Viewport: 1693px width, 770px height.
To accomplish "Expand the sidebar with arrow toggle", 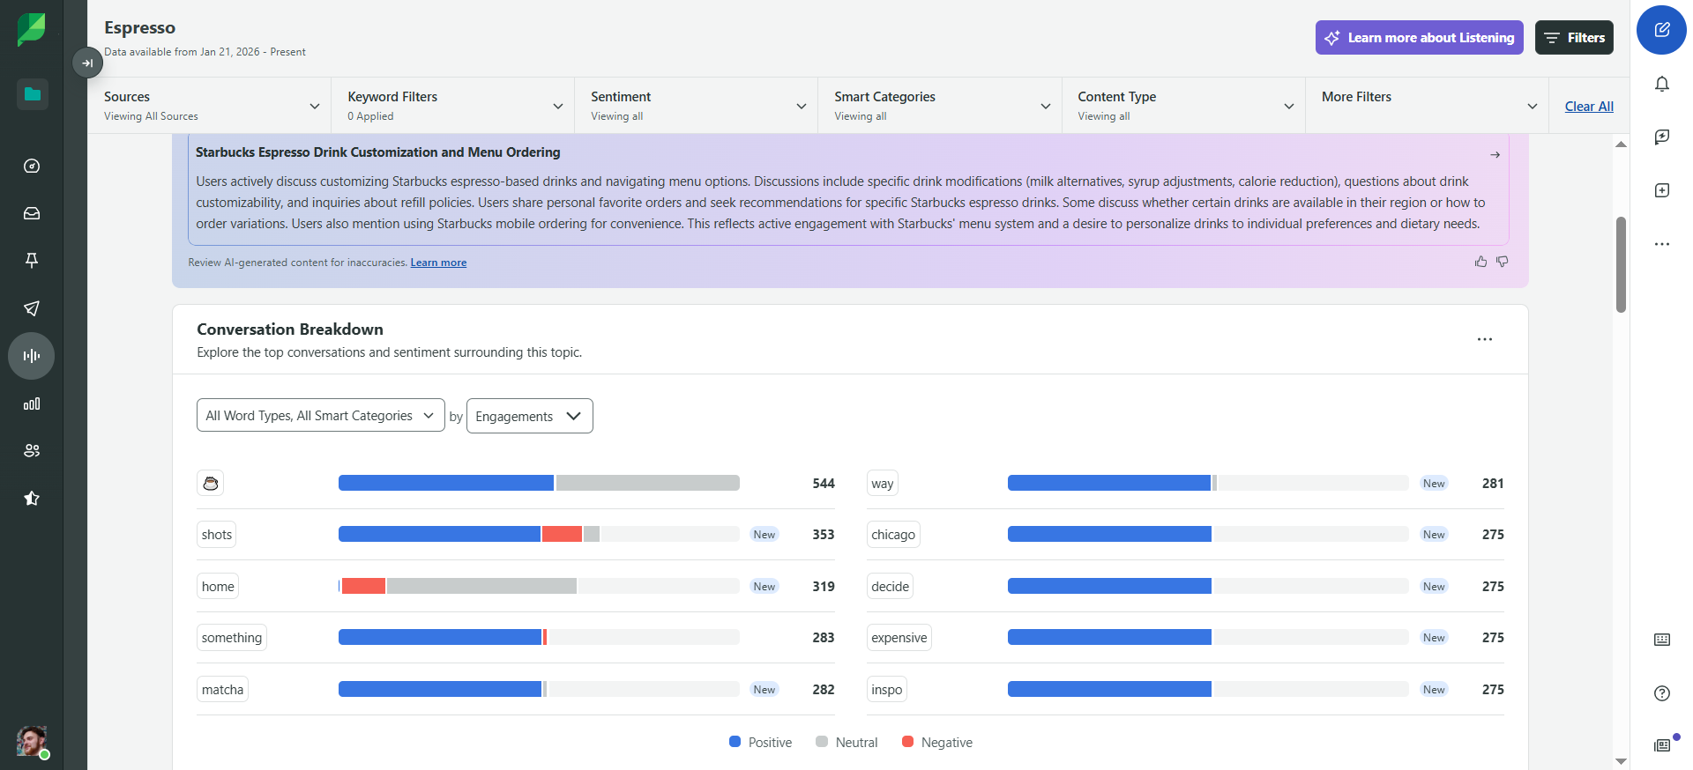I will pos(87,63).
